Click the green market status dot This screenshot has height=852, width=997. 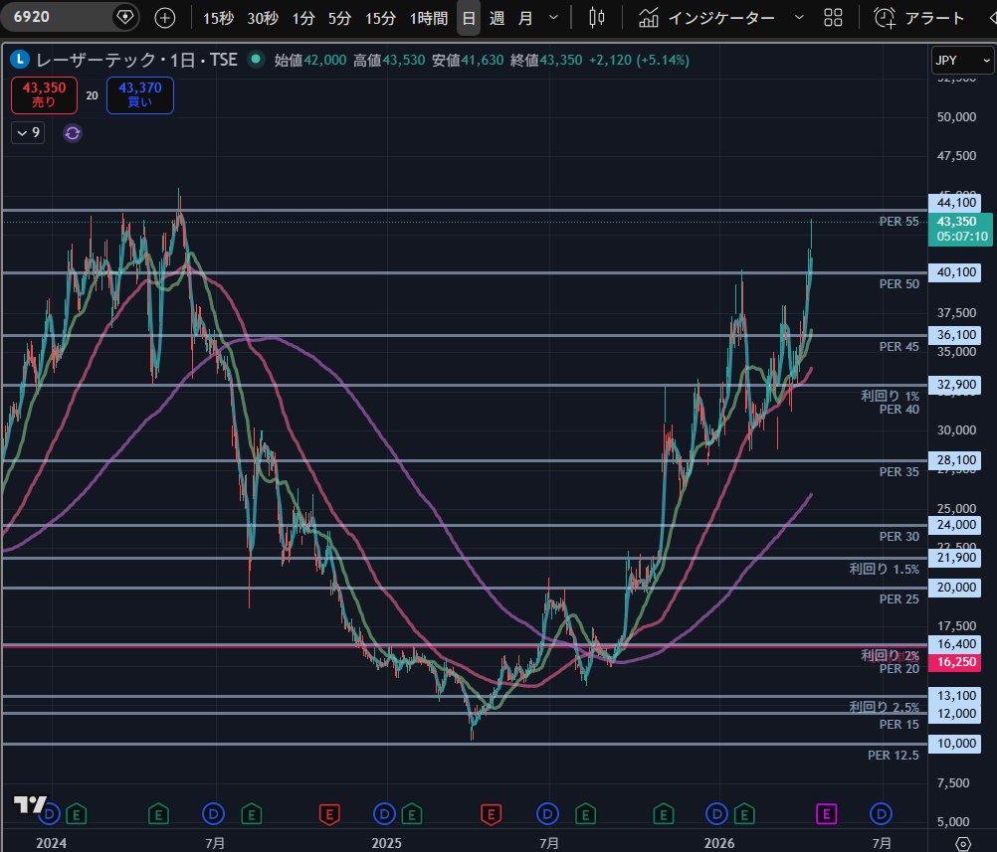256,59
